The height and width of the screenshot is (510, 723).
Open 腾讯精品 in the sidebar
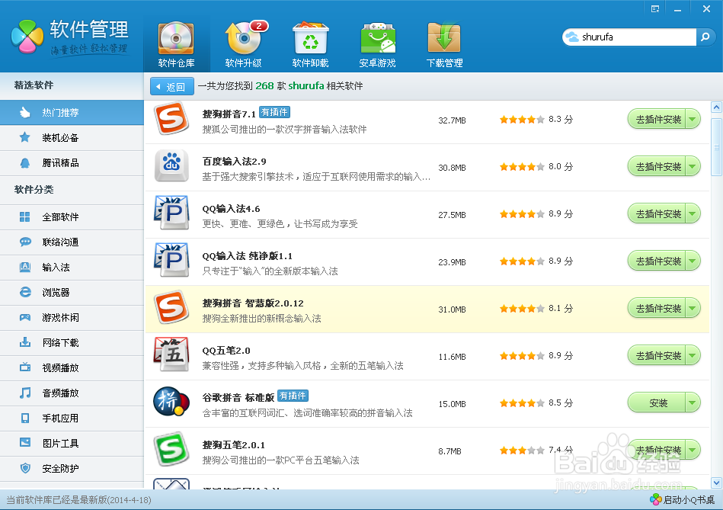click(72, 163)
